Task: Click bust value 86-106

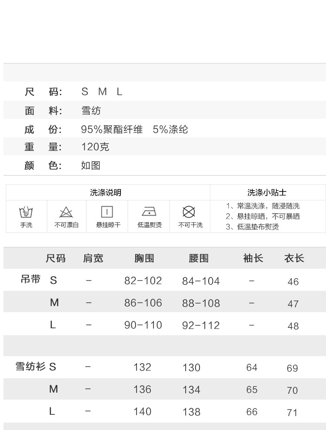Action: tap(143, 303)
